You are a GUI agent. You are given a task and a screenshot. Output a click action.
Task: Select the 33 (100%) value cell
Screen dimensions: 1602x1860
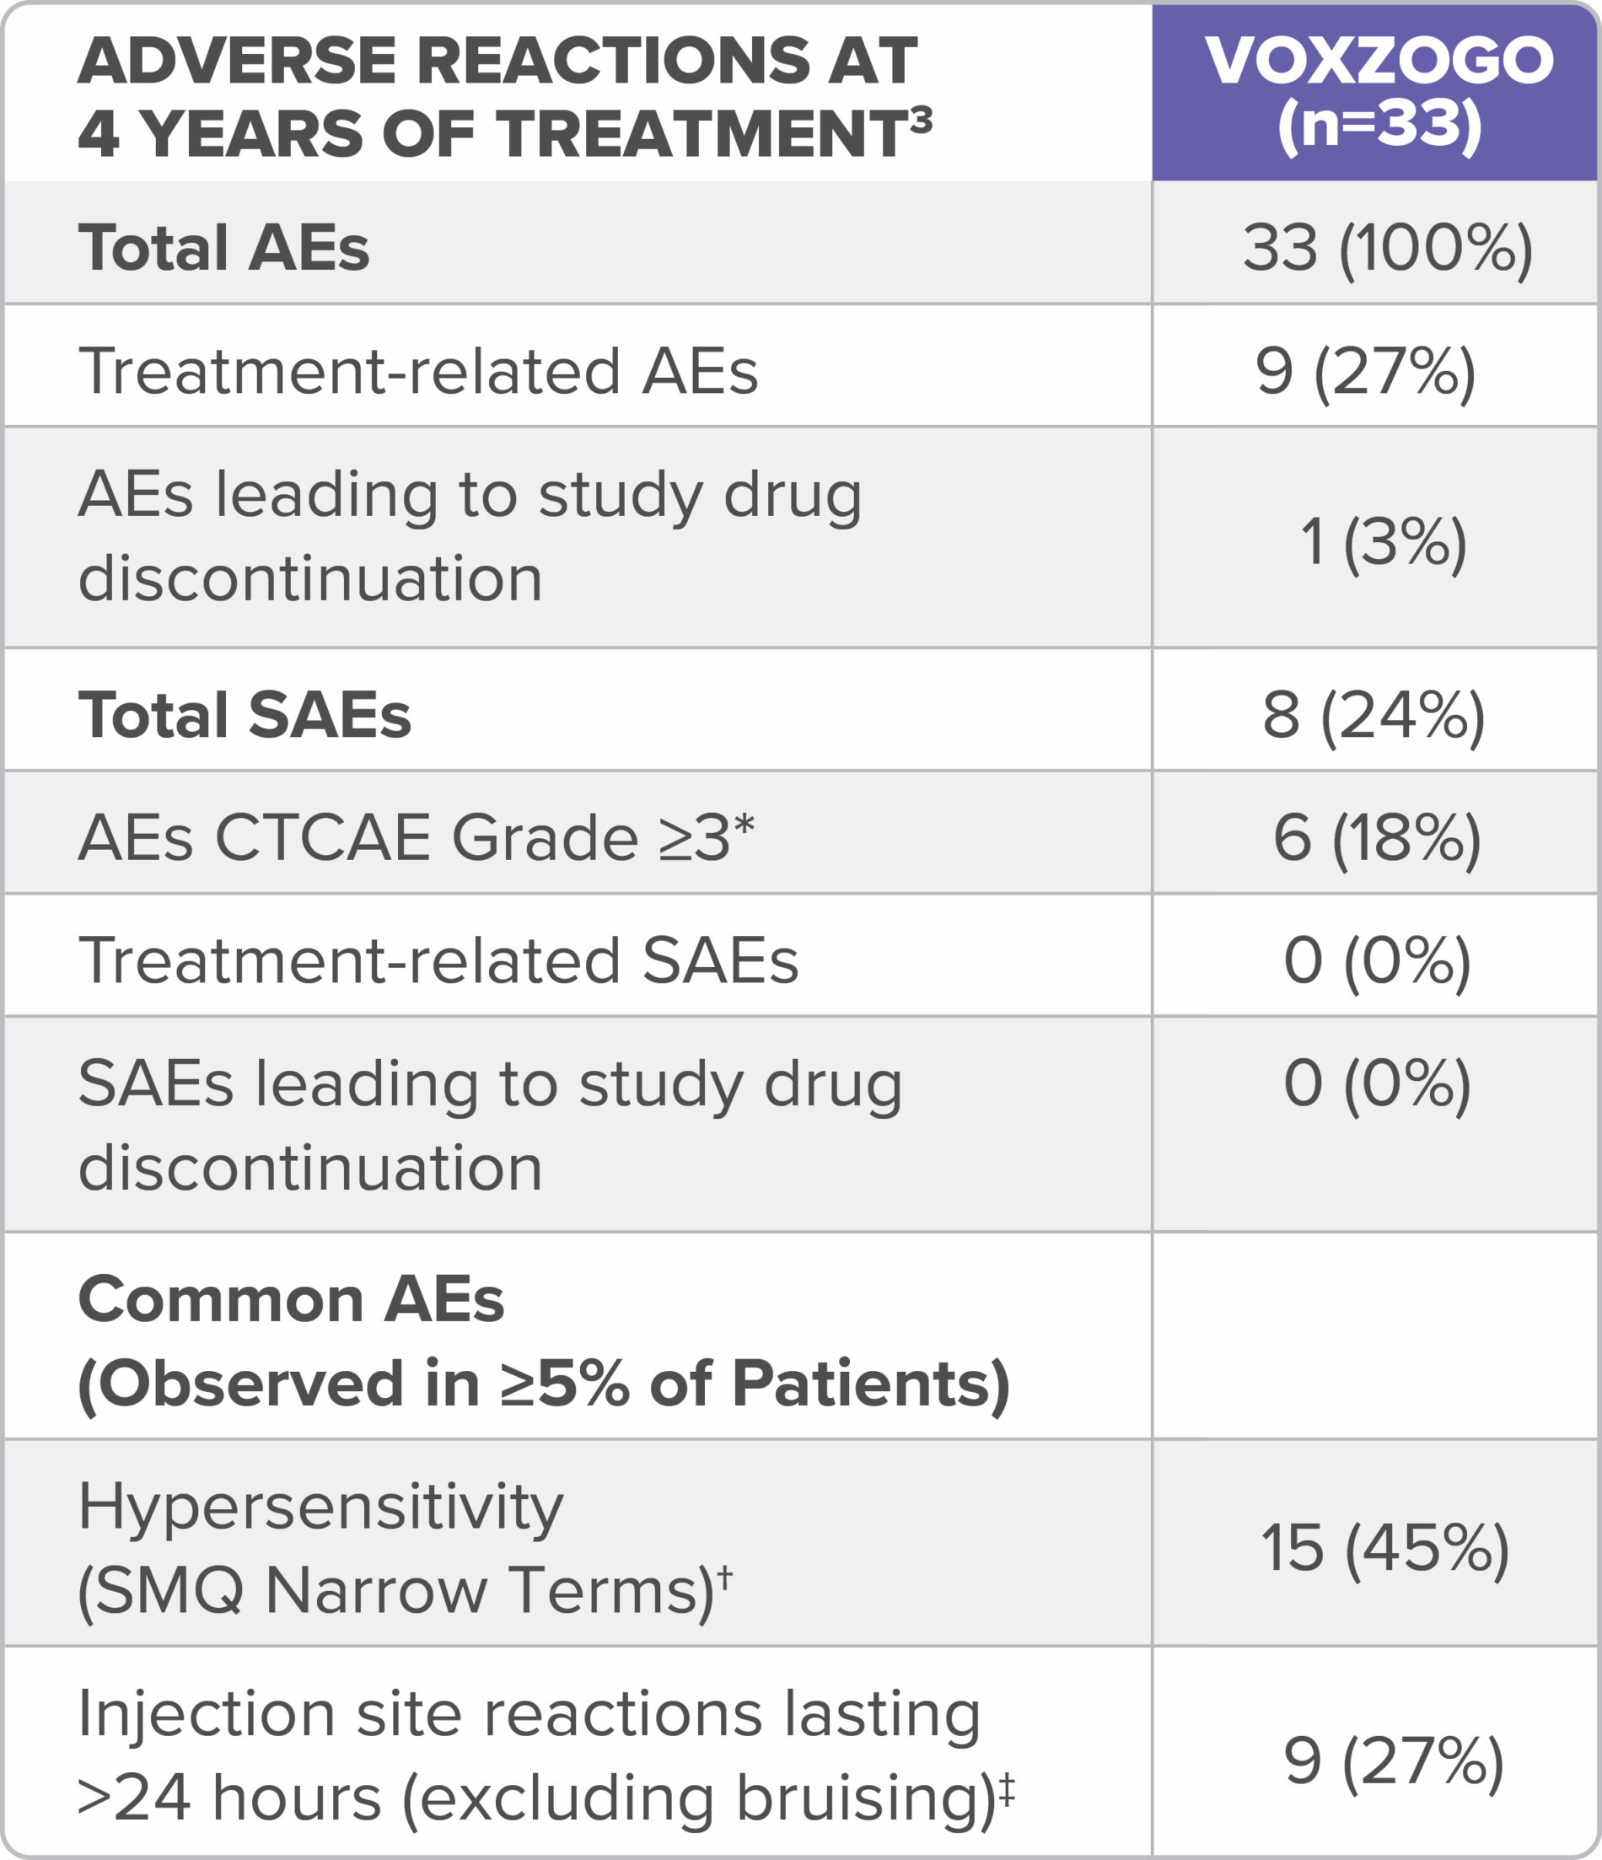(1387, 247)
